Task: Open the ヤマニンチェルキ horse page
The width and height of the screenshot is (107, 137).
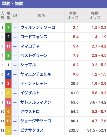Action: coord(36,74)
